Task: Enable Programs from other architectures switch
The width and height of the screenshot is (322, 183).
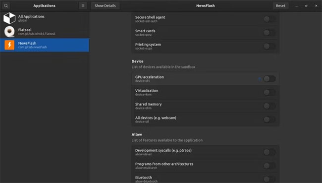Action: pyautogui.click(x=269, y=166)
